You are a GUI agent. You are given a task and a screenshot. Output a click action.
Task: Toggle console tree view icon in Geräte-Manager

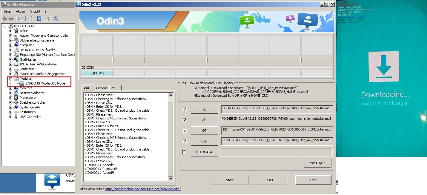(x=21, y=19)
